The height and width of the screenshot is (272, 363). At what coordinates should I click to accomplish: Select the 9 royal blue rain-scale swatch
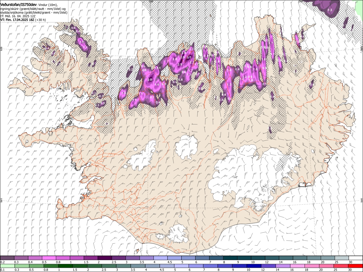point(240,266)
